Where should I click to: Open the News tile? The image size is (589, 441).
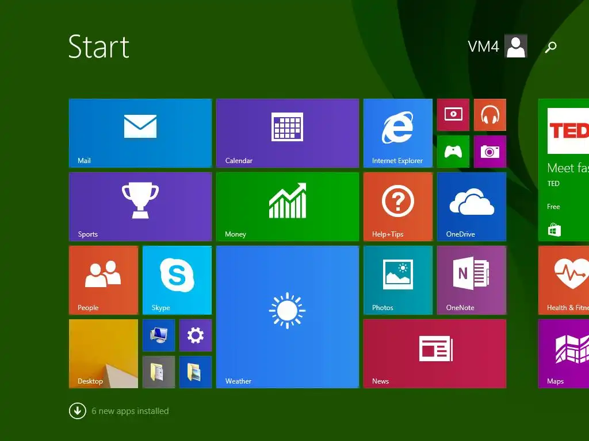435,354
